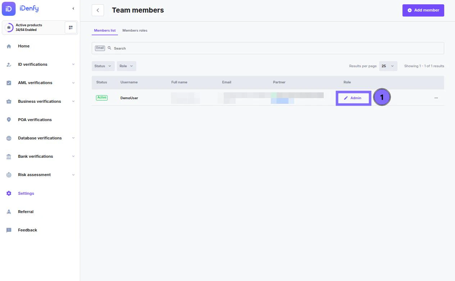Image resolution: width=455 pixels, height=281 pixels.
Task: Click the Risk assessment gauge icon
Action: 9,175
